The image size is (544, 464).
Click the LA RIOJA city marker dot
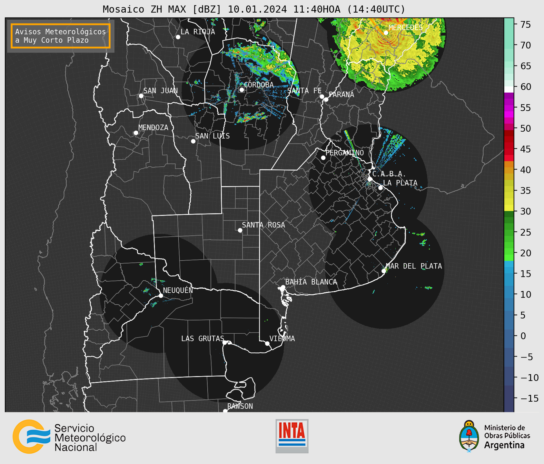tap(178, 37)
